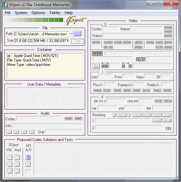This screenshot has width=181, height=182.
Task: Click the GSpot progress color bar
Action: tap(34, 20)
